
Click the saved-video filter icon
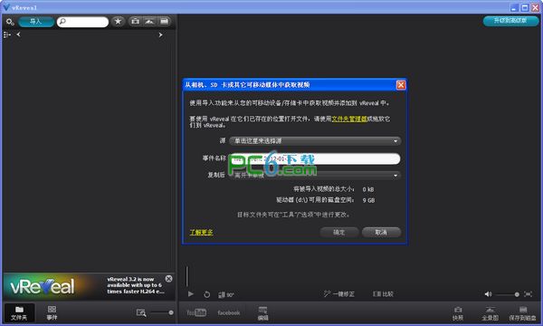coord(164,22)
